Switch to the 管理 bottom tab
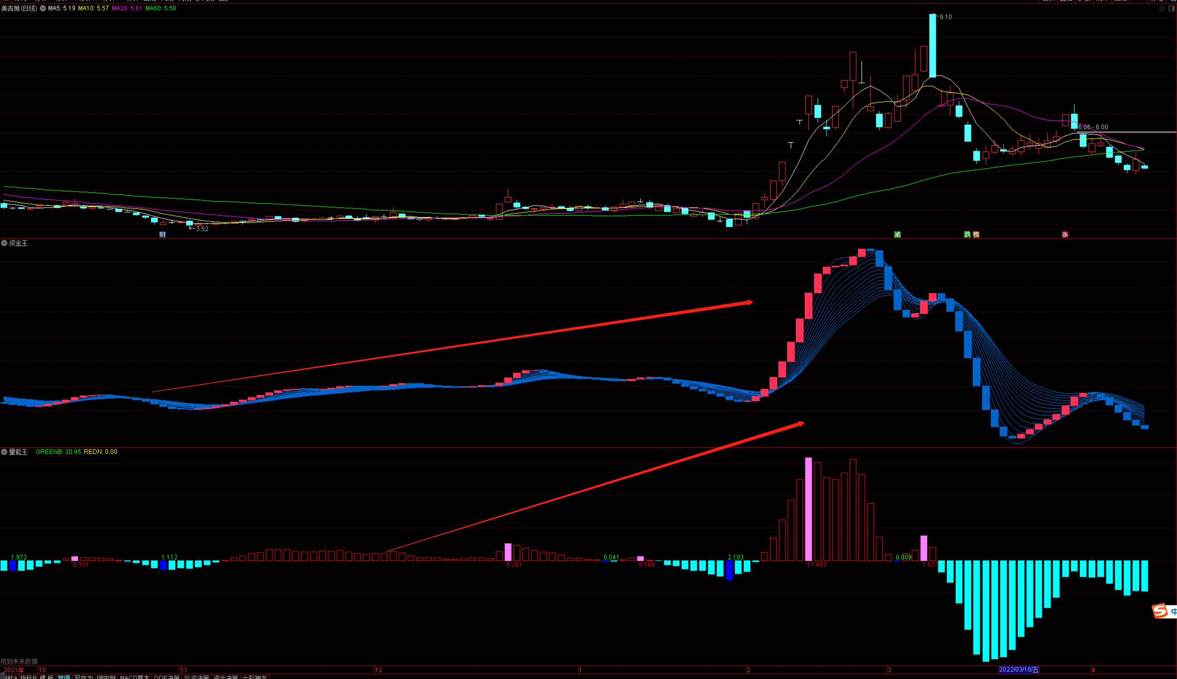Image resolution: width=1177 pixels, height=679 pixels. (64, 677)
